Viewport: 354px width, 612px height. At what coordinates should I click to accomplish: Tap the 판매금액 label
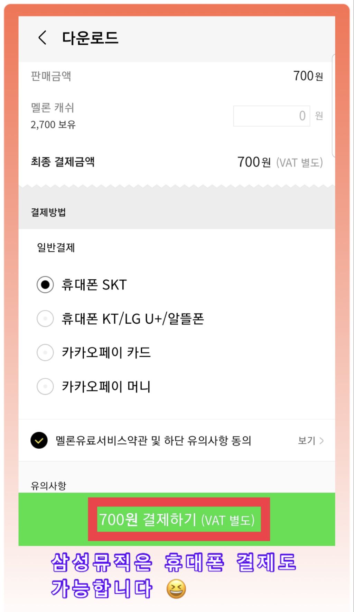point(51,76)
